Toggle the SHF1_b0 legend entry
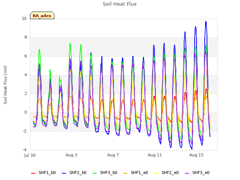240x180 pixels. point(43,172)
